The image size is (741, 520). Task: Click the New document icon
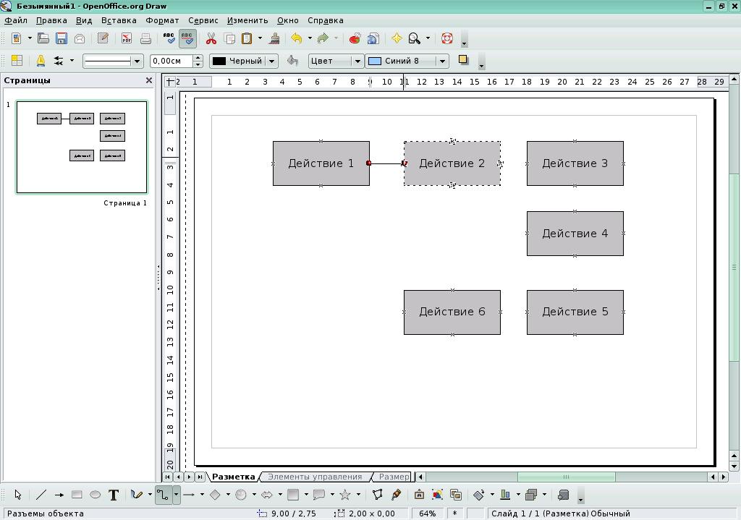(17, 38)
